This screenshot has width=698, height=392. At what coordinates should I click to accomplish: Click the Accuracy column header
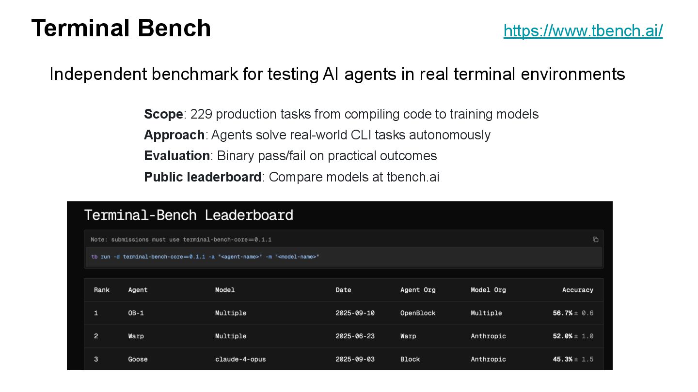tap(578, 290)
